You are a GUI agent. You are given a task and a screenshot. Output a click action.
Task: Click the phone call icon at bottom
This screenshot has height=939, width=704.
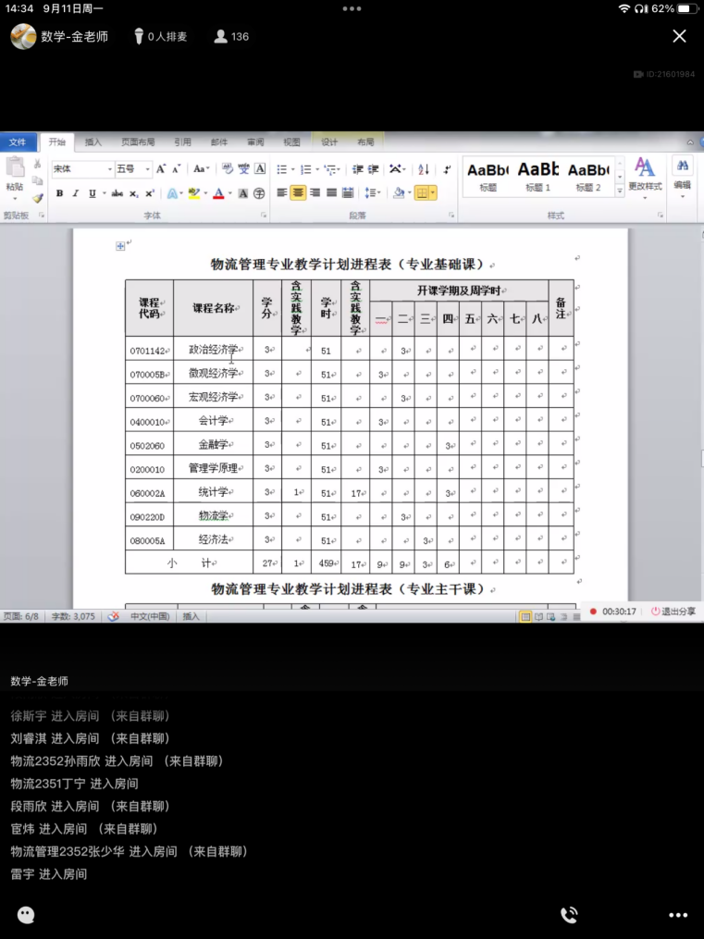coord(569,915)
